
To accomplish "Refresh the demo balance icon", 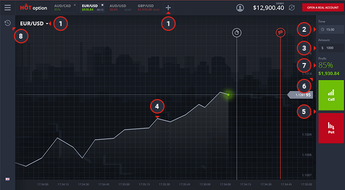I will tap(292, 8).
